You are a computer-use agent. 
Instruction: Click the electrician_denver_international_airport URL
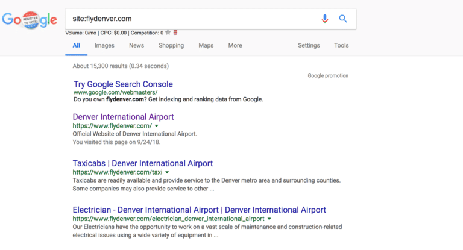tap(169, 219)
